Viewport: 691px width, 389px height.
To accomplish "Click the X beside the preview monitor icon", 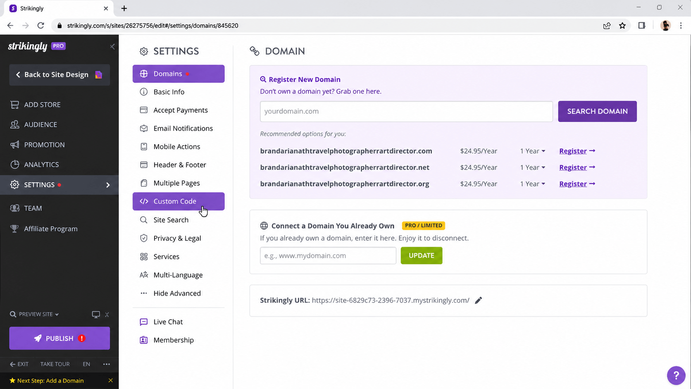I will pyautogui.click(x=107, y=315).
